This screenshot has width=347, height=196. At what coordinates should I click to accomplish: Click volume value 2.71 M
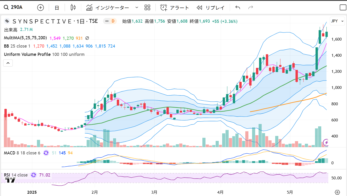coord(26,30)
